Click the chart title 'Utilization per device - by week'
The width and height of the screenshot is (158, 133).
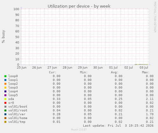(79, 6)
